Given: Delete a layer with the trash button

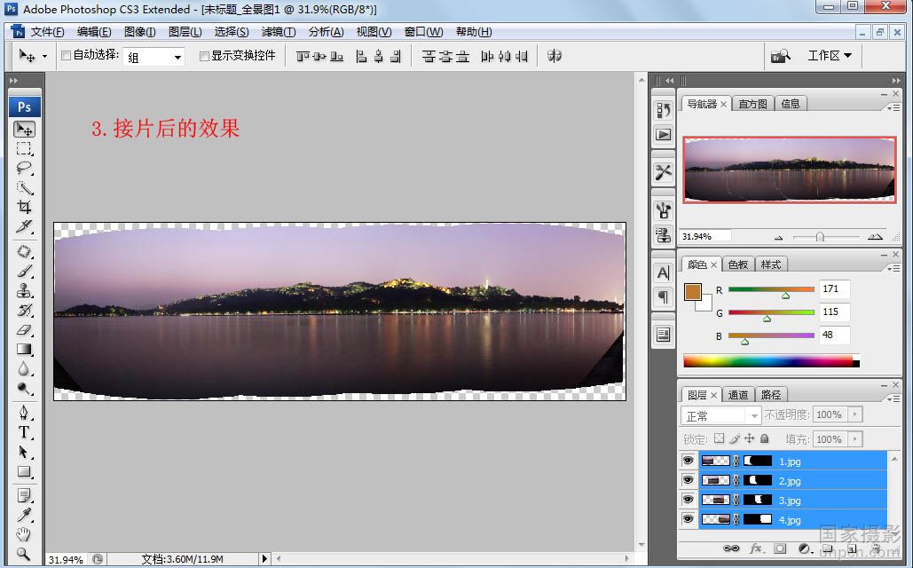Looking at the screenshot, I should pyautogui.click(x=878, y=548).
